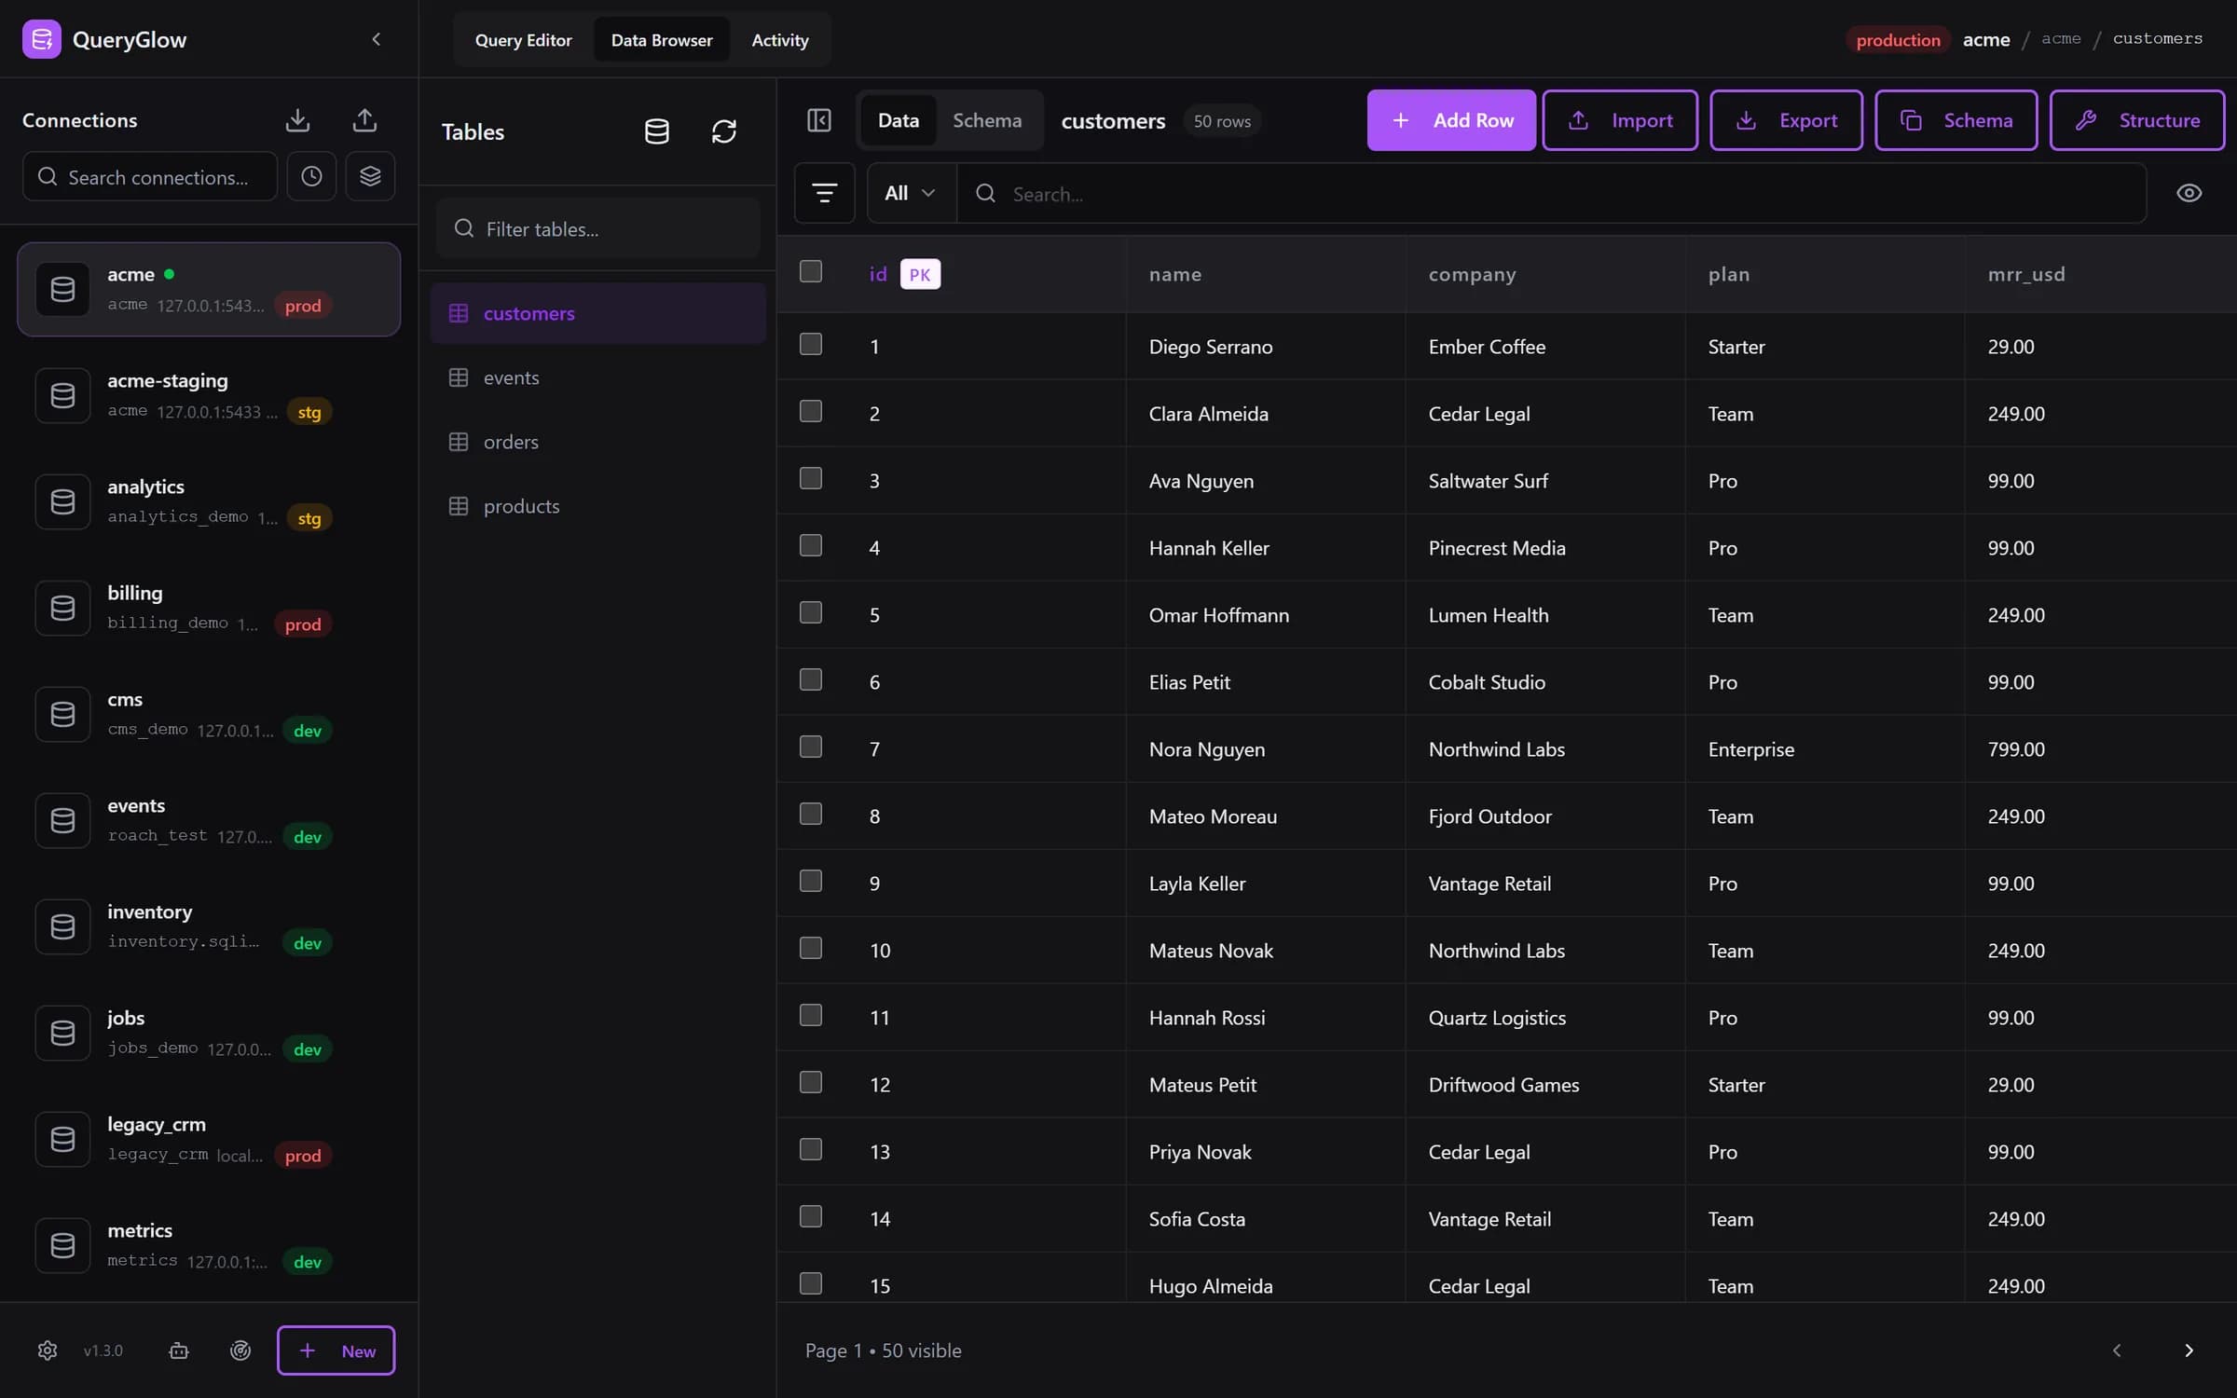Go to next page arrow
Image resolution: width=2237 pixels, height=1398 pixels.
2189,1350
